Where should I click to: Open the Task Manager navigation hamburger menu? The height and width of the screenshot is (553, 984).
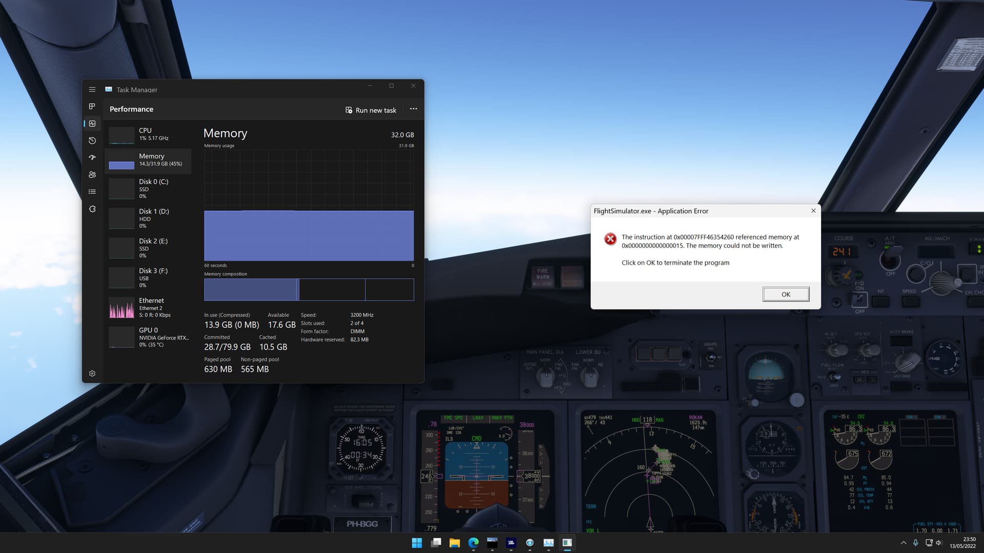[92, 89]
